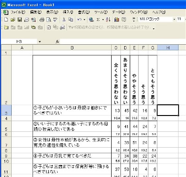Screen dimensions: 186x177
Task: Open the データ (Data) menu
Action: (119, 12)
